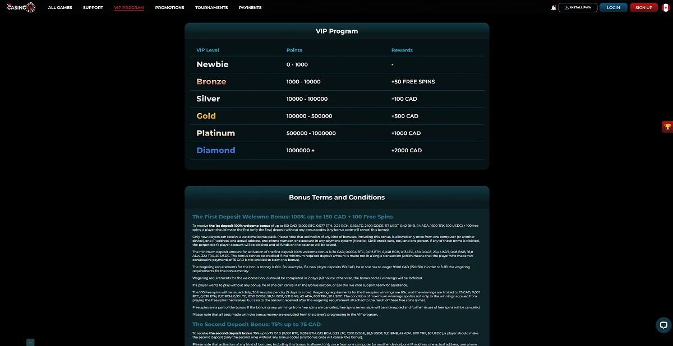Click the '1000 - 10000' points value

[x=303, y=82]
